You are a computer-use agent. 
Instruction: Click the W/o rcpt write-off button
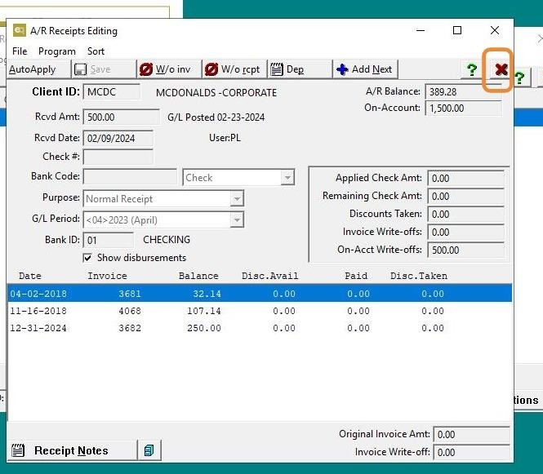234,69
